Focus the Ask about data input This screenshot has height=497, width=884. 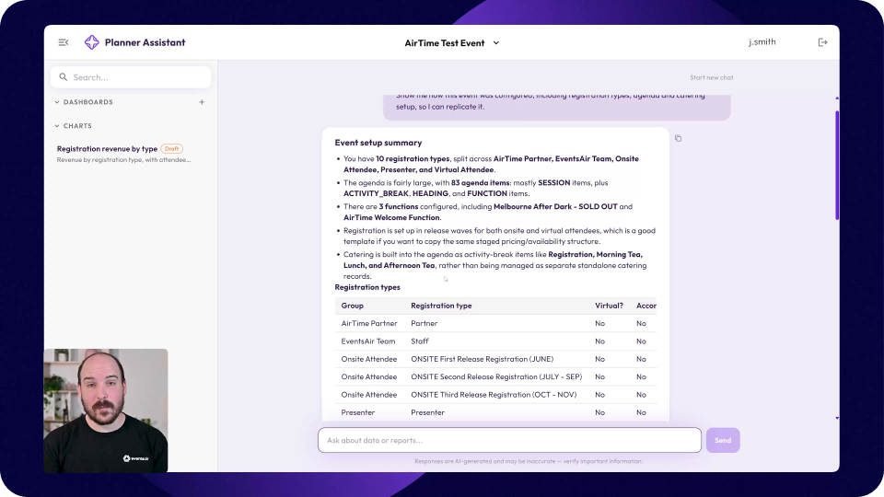click(509, 440)
